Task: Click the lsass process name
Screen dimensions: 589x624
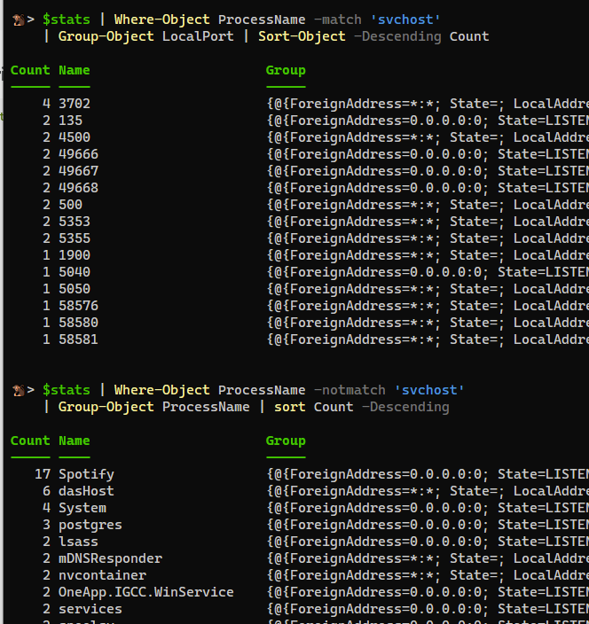Action: coord(78,542)
